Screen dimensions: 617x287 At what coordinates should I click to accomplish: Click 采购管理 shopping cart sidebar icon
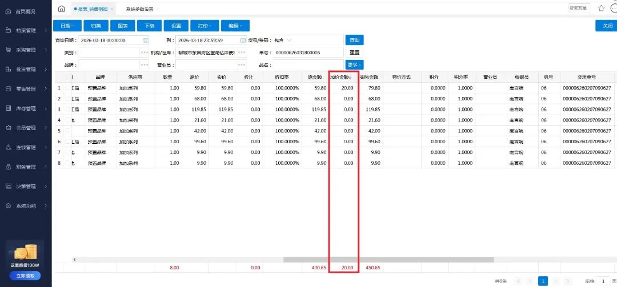[x=9, y=50]
